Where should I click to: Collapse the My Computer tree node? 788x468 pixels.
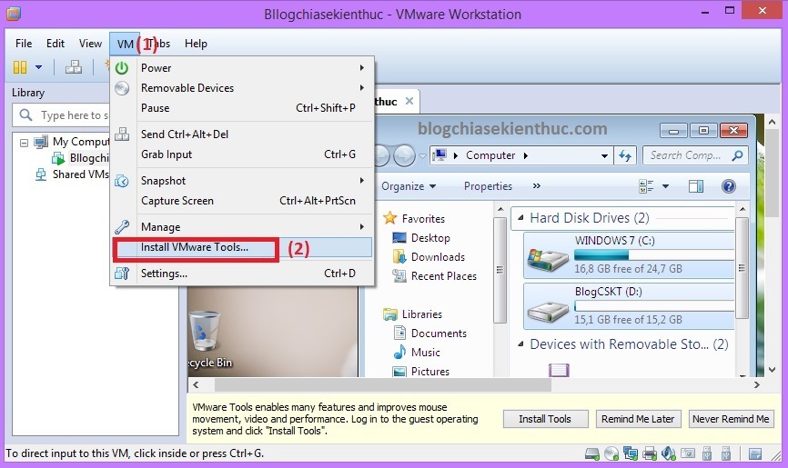24,143
